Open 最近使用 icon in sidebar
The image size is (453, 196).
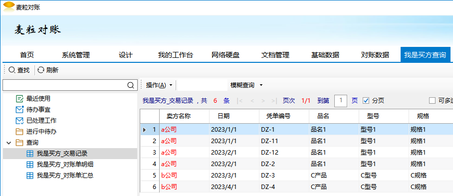(x=19, y=99)
